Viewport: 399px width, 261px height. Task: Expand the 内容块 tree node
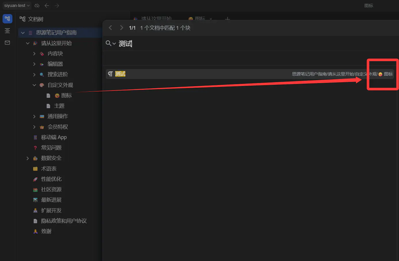pyautogui.click(x=34, y=54)
